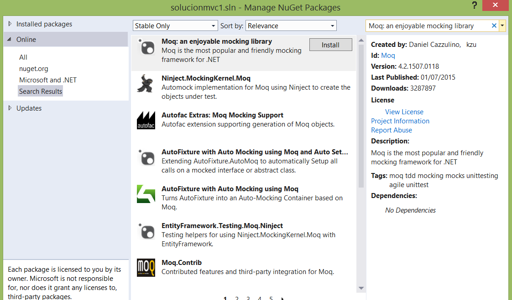Click the No Dependencies text
Image resolution: width=512 pixels, height=300 pixels.
point(410,210)
